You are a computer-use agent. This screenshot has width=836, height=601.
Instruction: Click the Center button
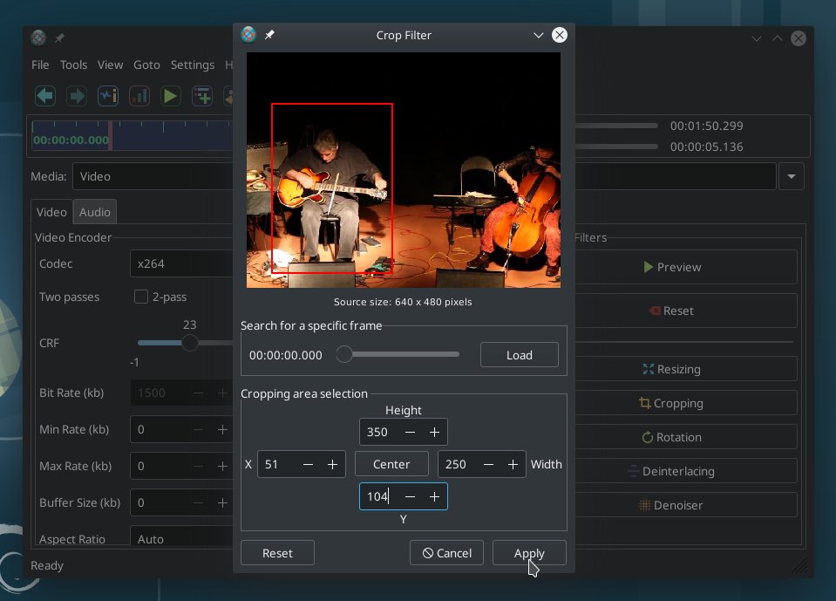[391, 464]
